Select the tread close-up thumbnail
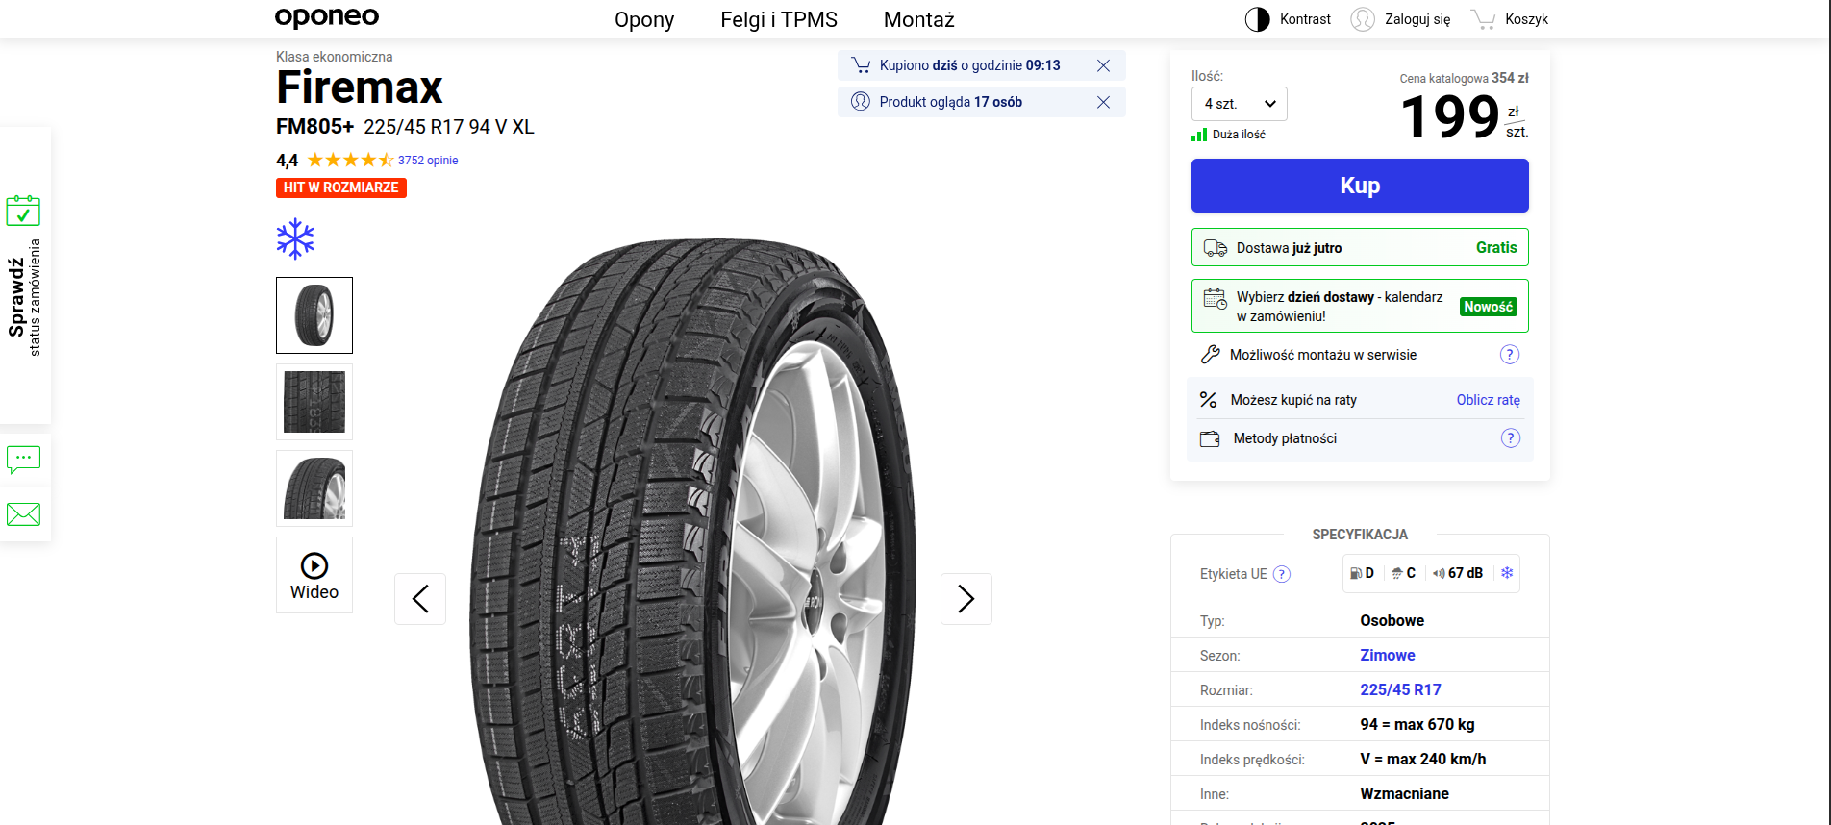The height and width of the screenshot is (825, 1831). tap(314, 402)
